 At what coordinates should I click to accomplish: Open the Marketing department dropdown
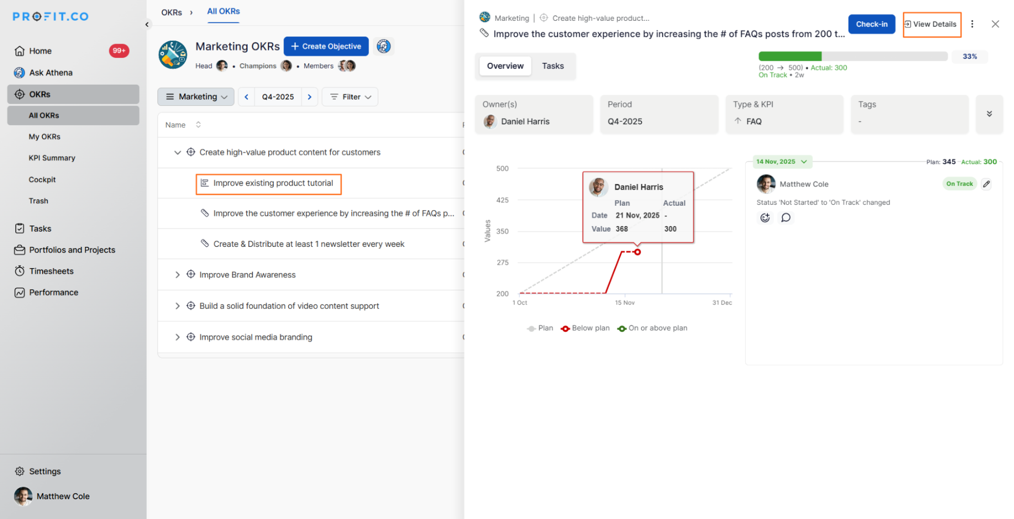click(x=196, y=97)
